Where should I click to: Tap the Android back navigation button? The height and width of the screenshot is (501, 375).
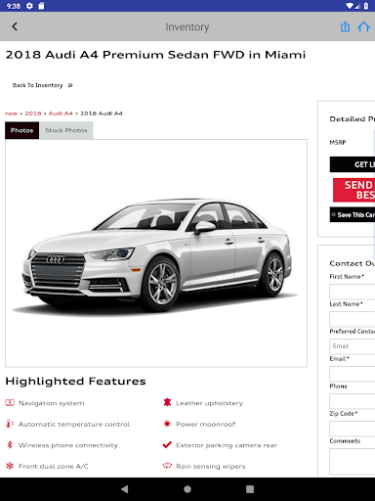[125, 489]
